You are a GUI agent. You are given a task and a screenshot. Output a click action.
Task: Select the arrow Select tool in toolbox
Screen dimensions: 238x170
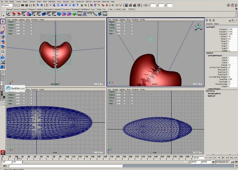tap(3, 22)
